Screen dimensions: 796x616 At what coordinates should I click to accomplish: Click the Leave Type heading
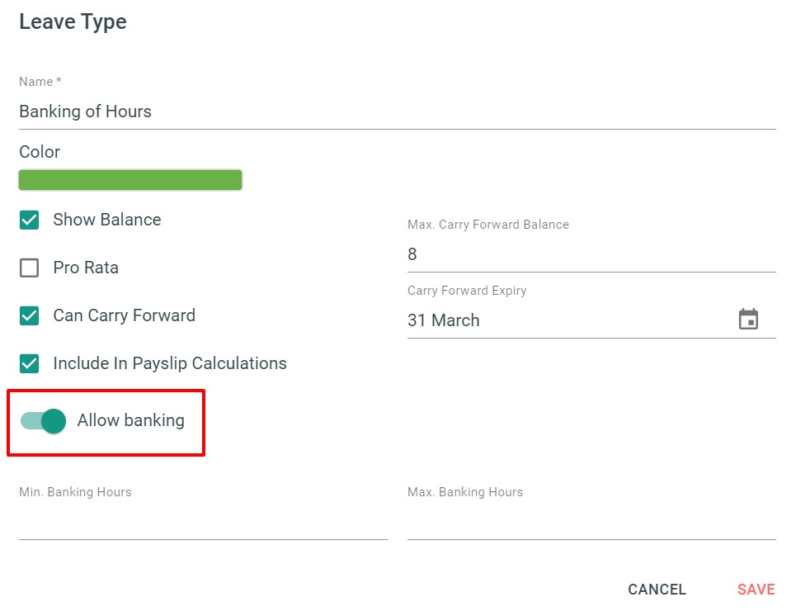[73, 22]
